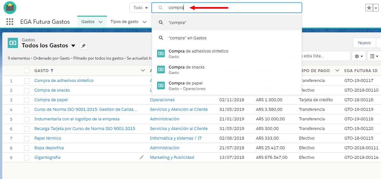Open the display-as table view menu
This screenshot has width=381, height=179.
tap(374, 56)
